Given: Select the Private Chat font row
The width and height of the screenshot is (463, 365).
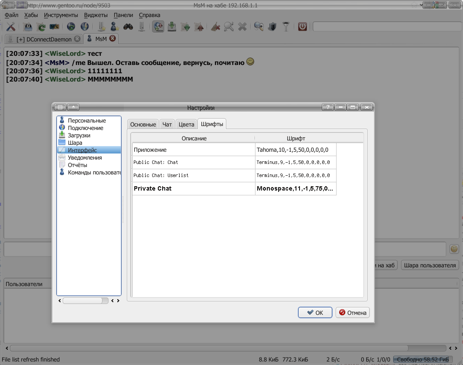Looking at the screenshot, I should 234,188.
